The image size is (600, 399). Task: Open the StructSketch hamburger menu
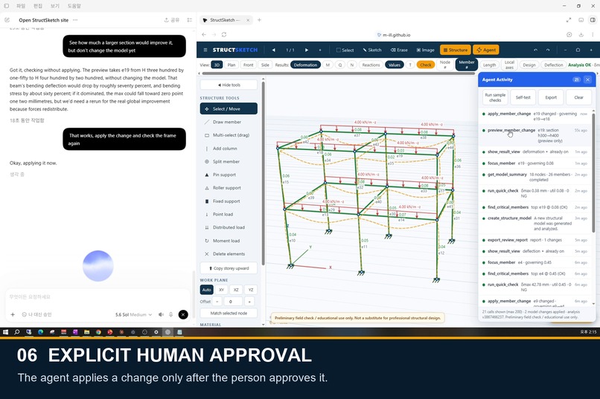point(205,50)
